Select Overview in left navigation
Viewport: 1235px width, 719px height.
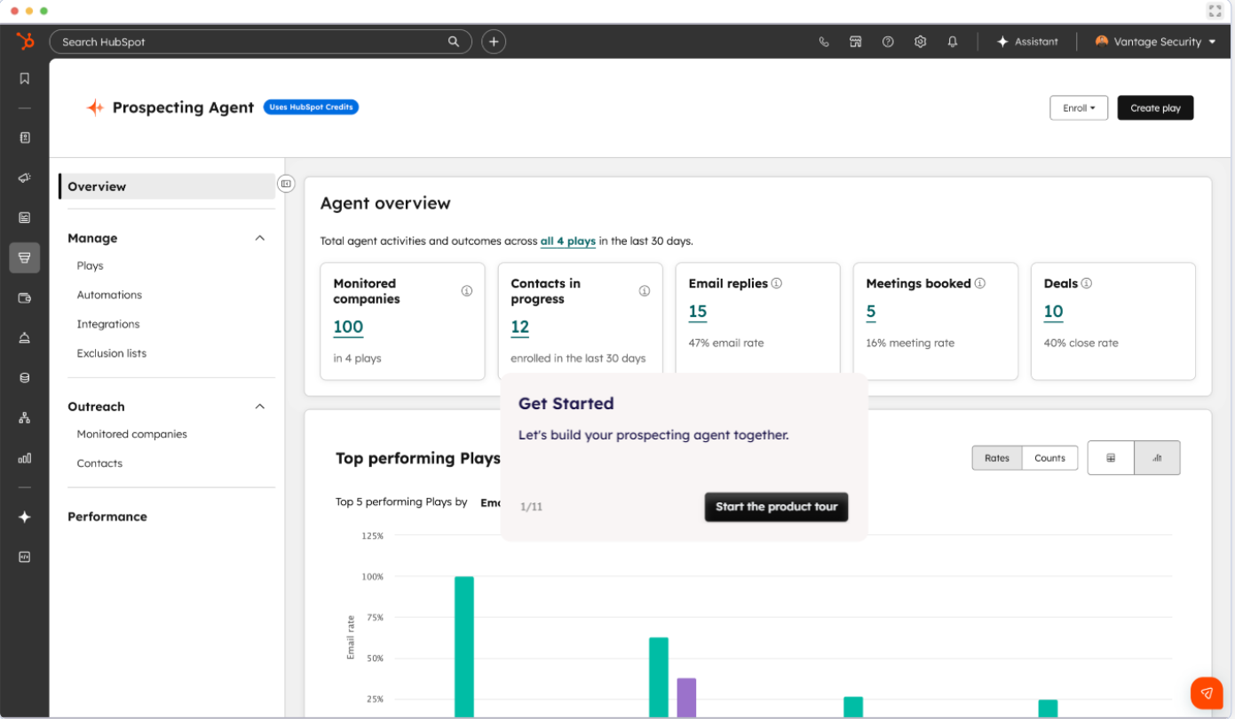pyautogui.click(x=167, y=186)
